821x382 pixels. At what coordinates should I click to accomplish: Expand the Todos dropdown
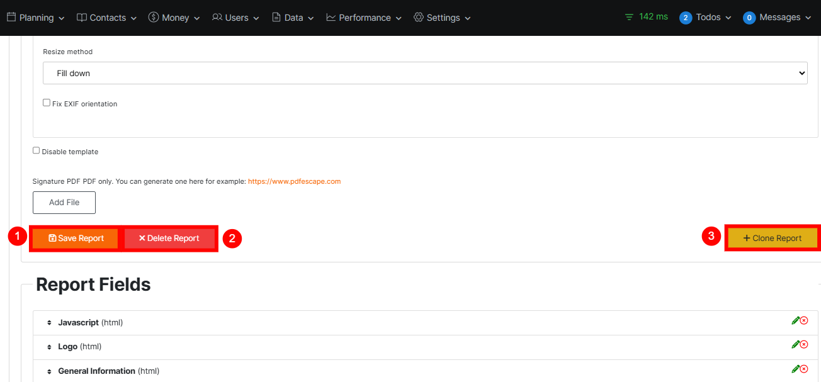pos(705,18)
